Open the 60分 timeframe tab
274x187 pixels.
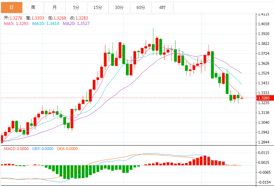(141, 8)
